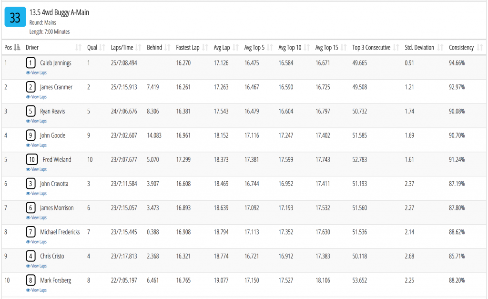This screenshot has width=488, height=299.
Task: Open View Laps under Mark Forsberg
Action: coord(36,290)
